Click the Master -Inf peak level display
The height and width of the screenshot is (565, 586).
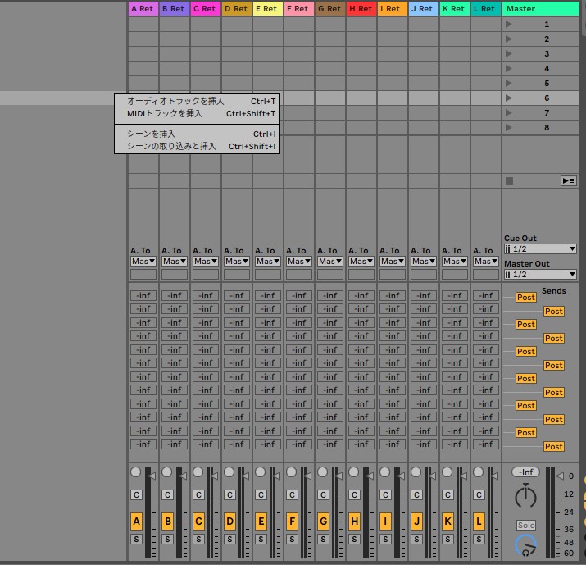click(x=525, y=472)
